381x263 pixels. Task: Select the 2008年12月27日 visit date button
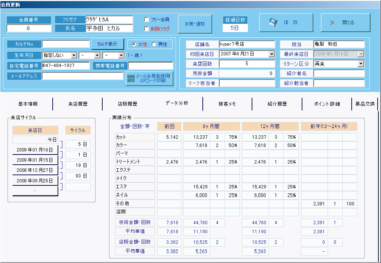point(35,170)
